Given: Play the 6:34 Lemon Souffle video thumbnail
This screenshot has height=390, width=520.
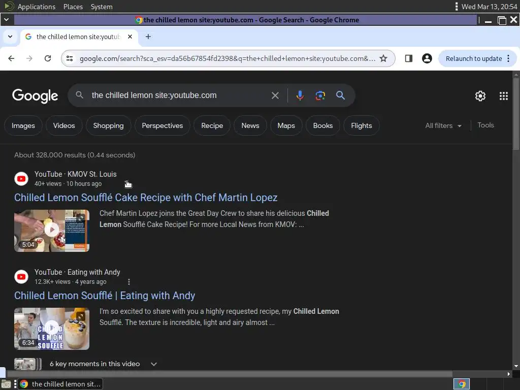Looking at the screenshot, I should [52, 329].
